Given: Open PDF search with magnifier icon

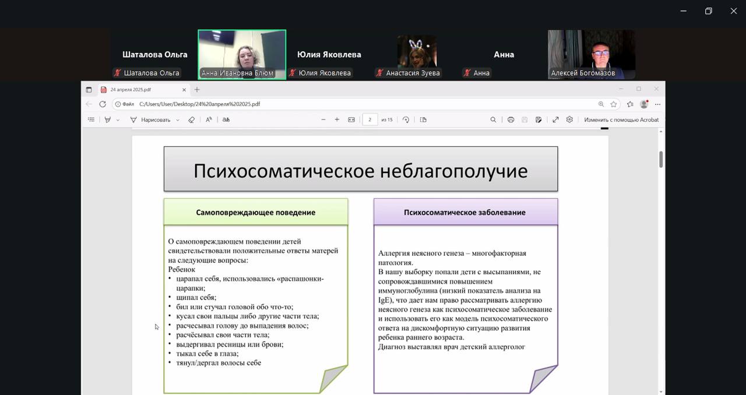Looking at the screenshot, I should tap(493, 119).
